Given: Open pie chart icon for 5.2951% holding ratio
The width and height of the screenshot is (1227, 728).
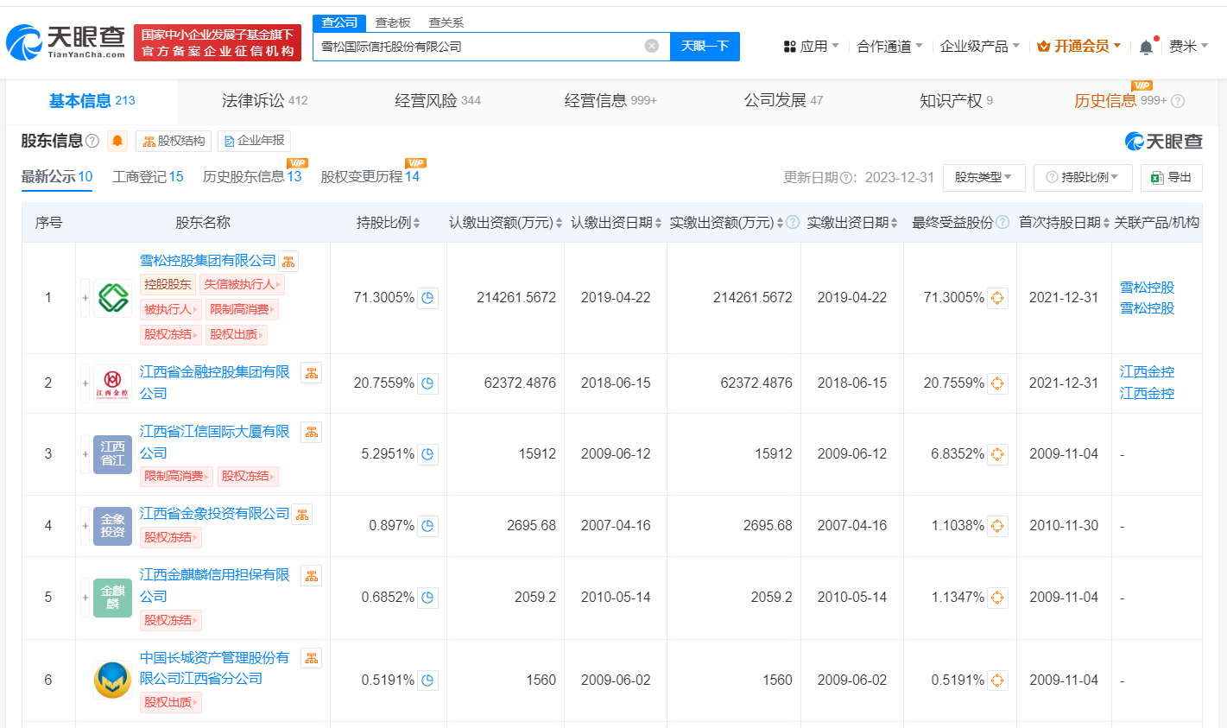Looking at the screenshot, I should click(x=427, y=454).
